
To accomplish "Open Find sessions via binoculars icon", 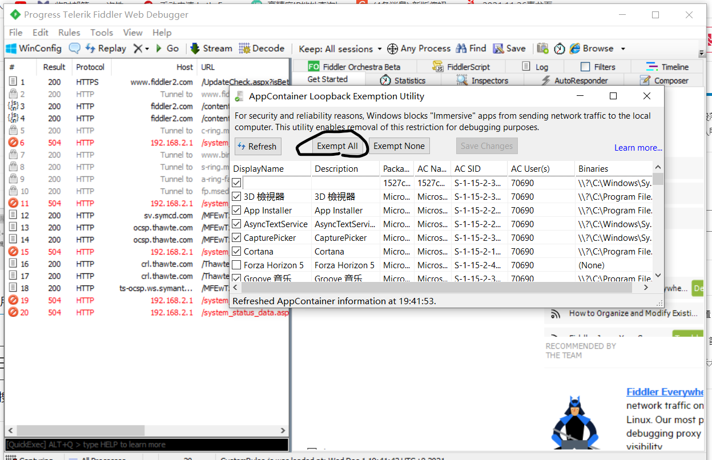I will (471, 49).
